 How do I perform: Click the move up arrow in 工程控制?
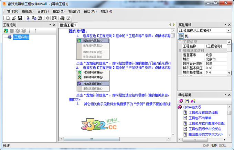(x=35, y=31)
